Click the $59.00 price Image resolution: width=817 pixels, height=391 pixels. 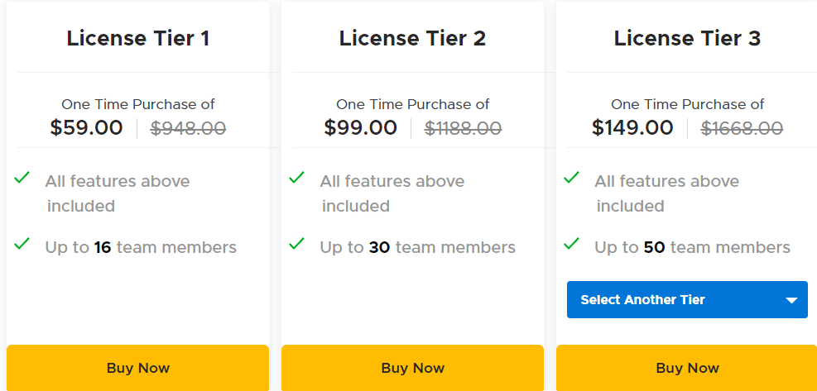click(x=86, y=128)
